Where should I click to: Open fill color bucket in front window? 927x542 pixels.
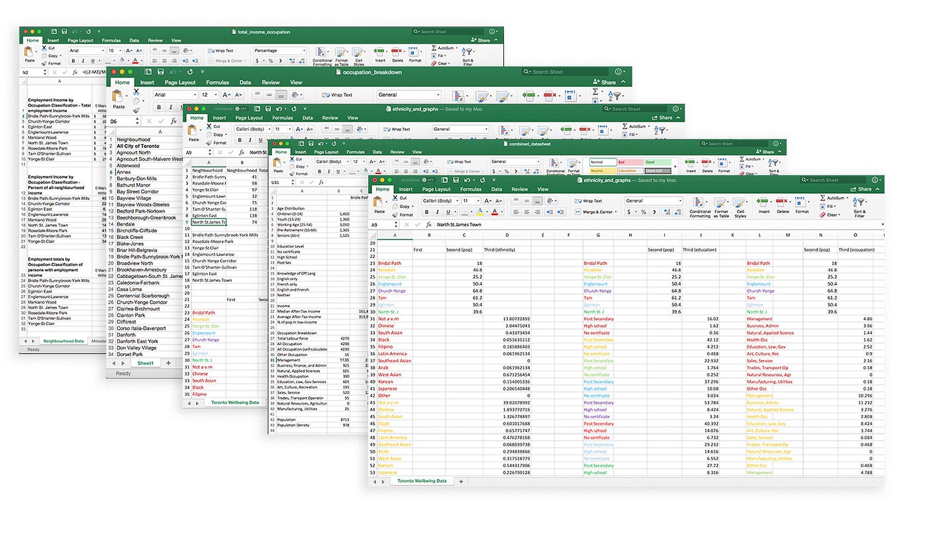pyautogui.click(x=479, y=212)
